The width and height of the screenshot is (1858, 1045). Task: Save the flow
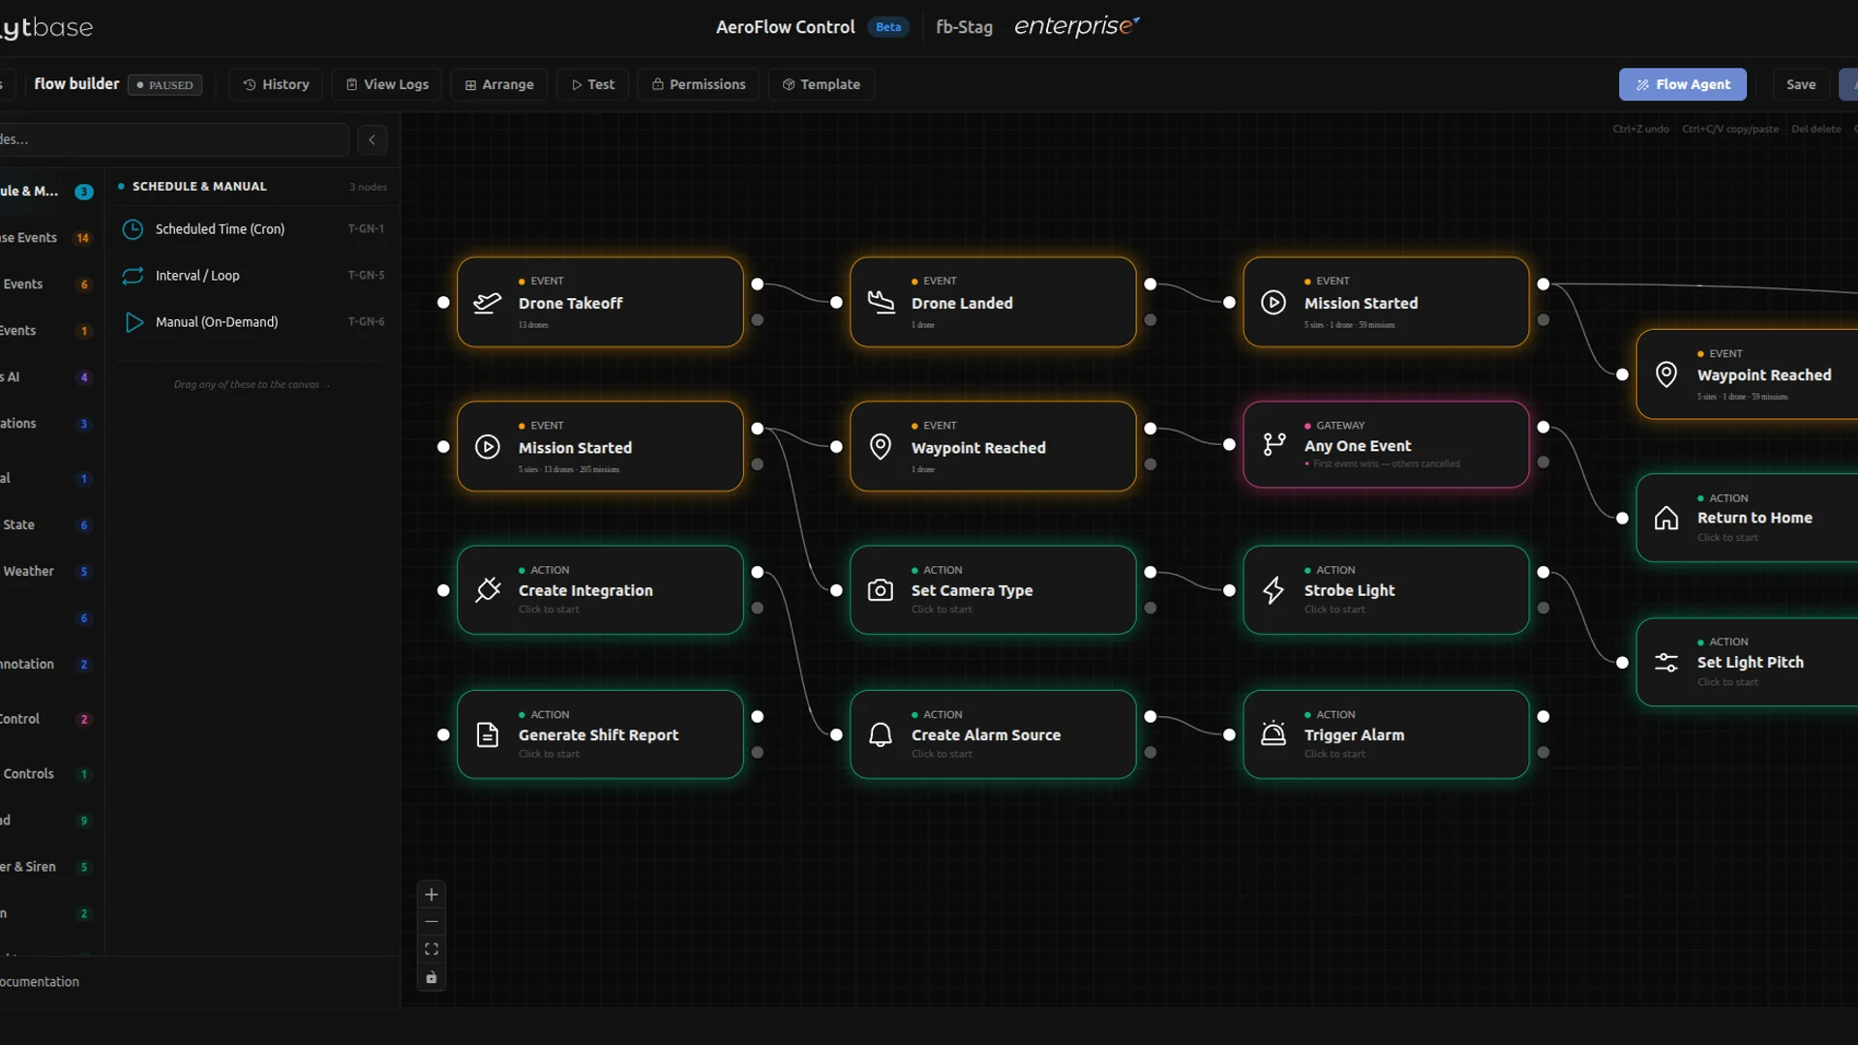tap(1801, 85)
